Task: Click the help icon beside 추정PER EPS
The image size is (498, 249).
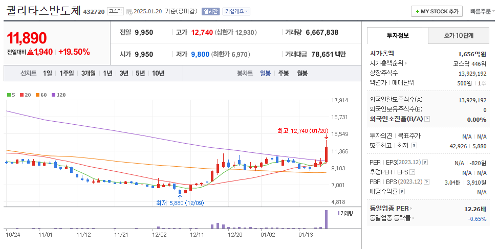Action: [412, 172]
